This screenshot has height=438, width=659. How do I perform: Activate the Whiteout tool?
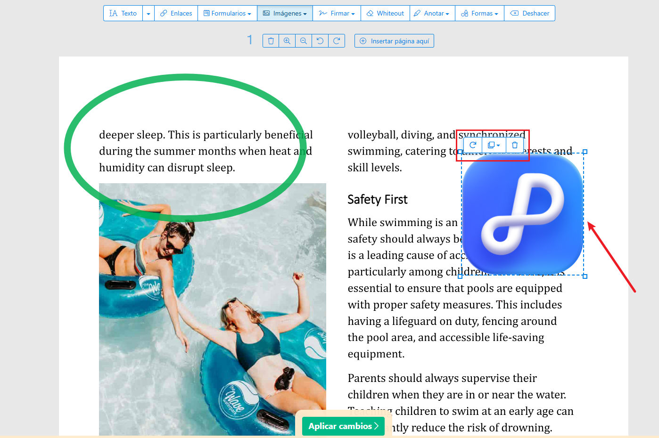[x=386, y=14]
